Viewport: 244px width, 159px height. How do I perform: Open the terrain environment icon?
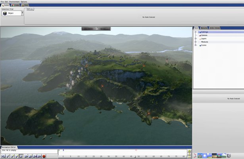(x=200, y=155)
